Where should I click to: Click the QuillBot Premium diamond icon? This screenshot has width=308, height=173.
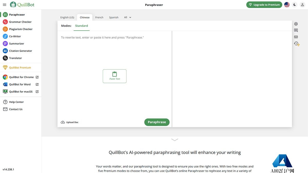5,67
